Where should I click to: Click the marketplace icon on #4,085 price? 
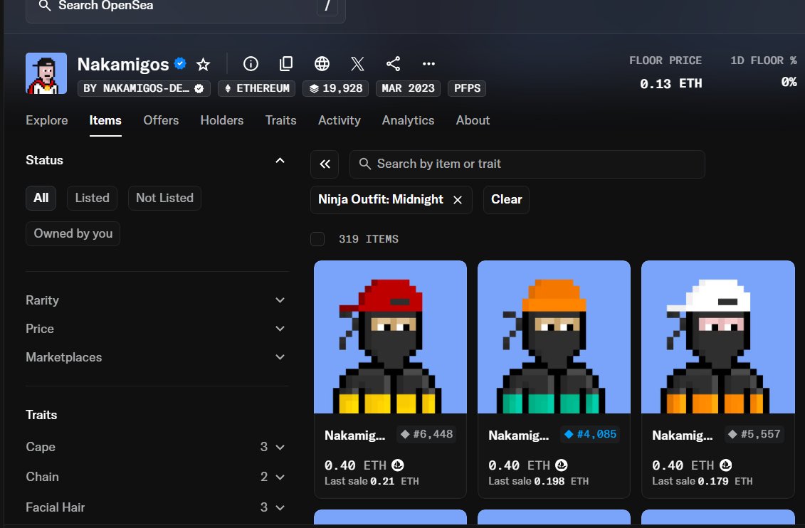pos(562,465)
